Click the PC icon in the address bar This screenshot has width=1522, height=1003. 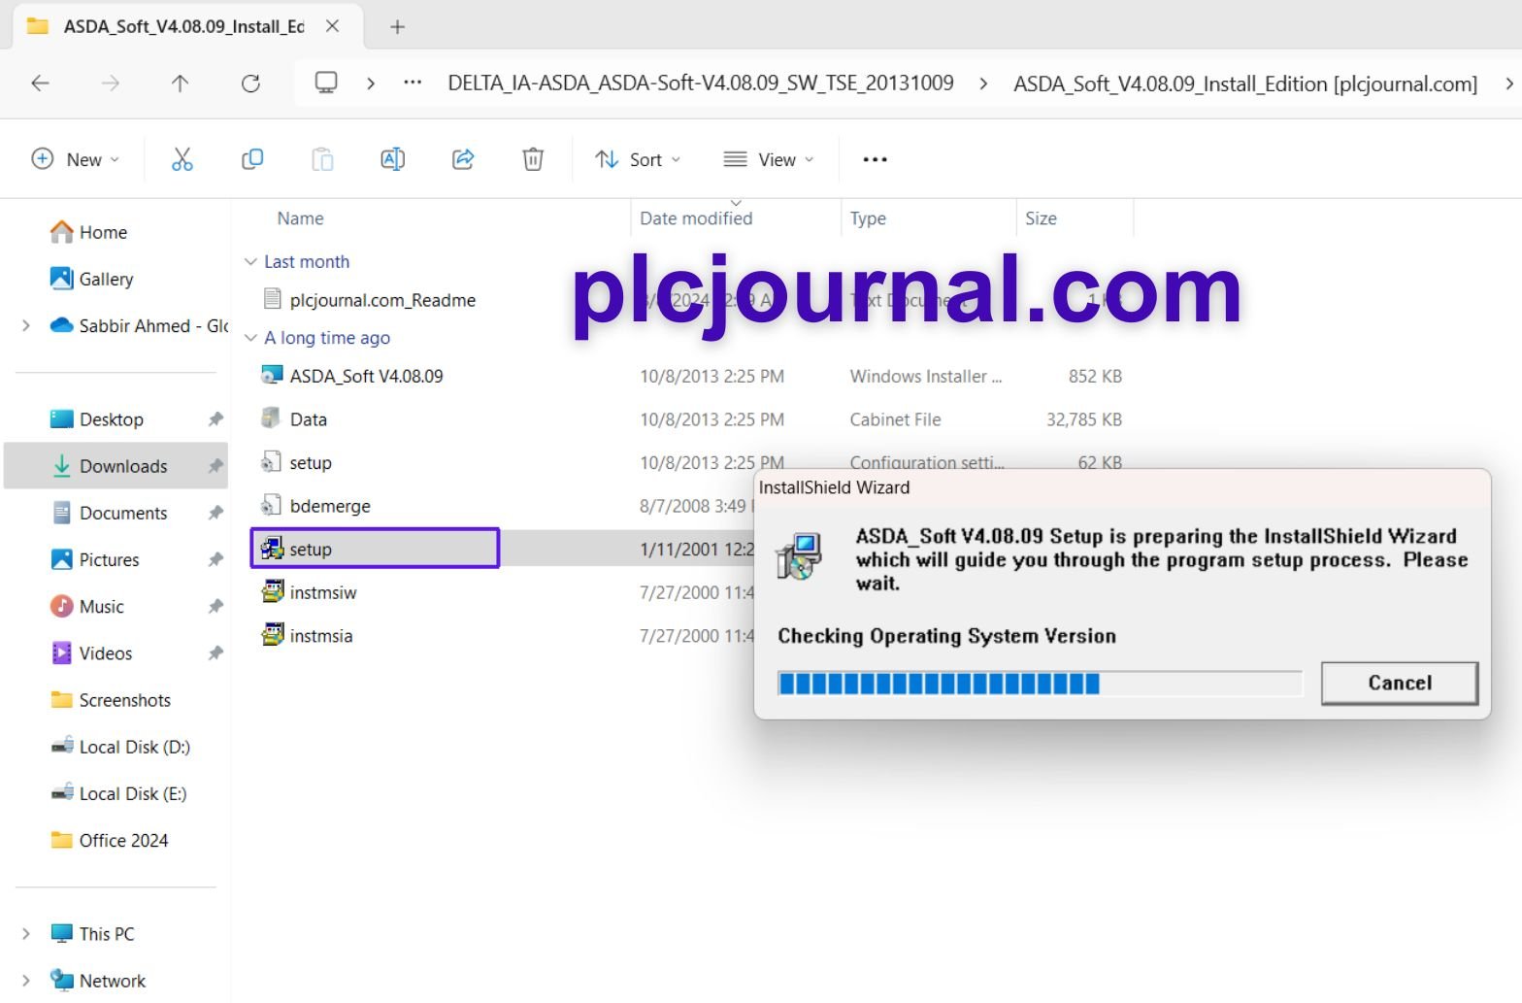coord(326,83)
